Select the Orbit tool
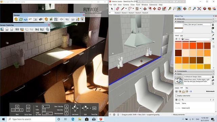 [185, 9]
